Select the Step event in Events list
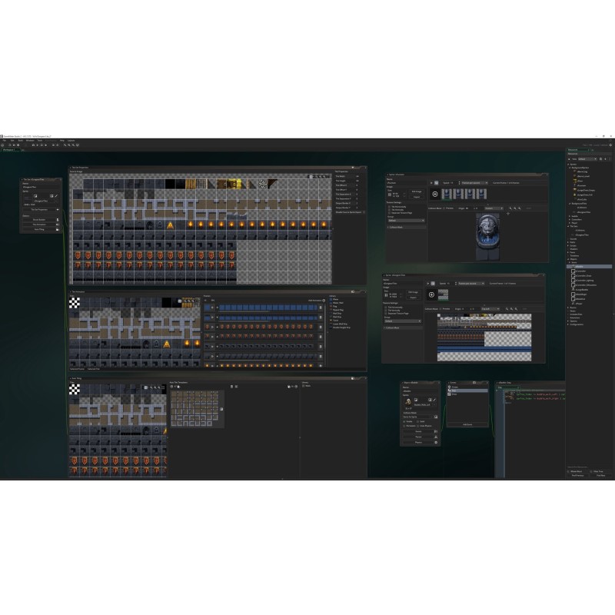 [454, 391]
